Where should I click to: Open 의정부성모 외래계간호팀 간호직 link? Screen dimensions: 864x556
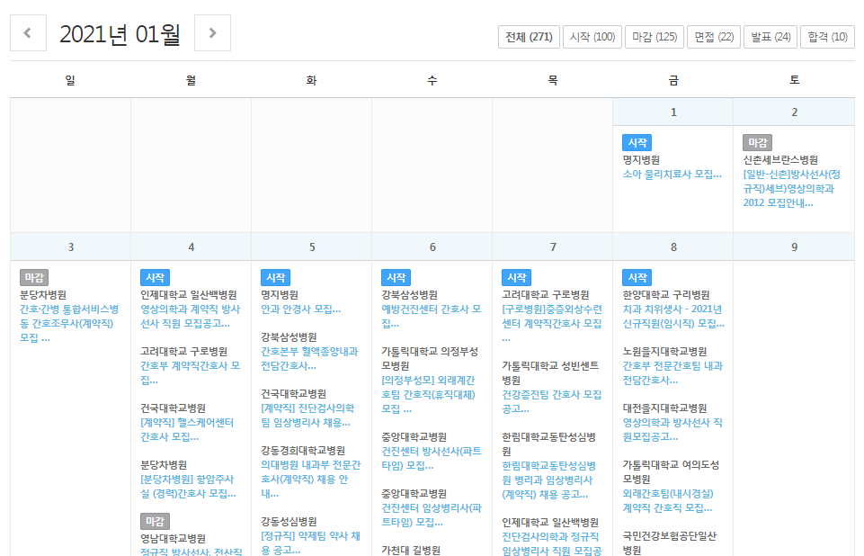point(428,395)
